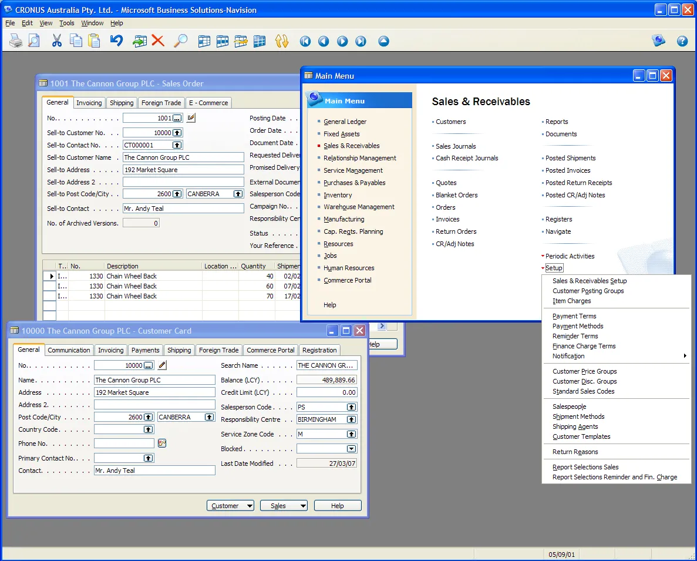Viewport: 697px width, 561px height.
Task: Click Help link in Main Menu panel
Action: 330,305
